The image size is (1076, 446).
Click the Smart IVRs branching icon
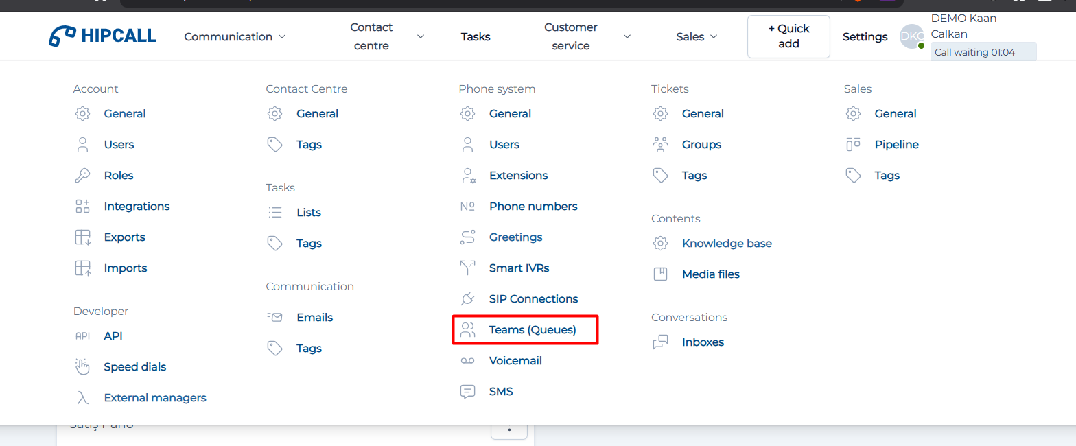pos(467,268)
